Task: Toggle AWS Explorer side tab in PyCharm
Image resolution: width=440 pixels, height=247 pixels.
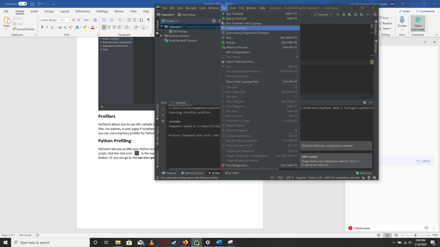Action: (x=157, y=136)
